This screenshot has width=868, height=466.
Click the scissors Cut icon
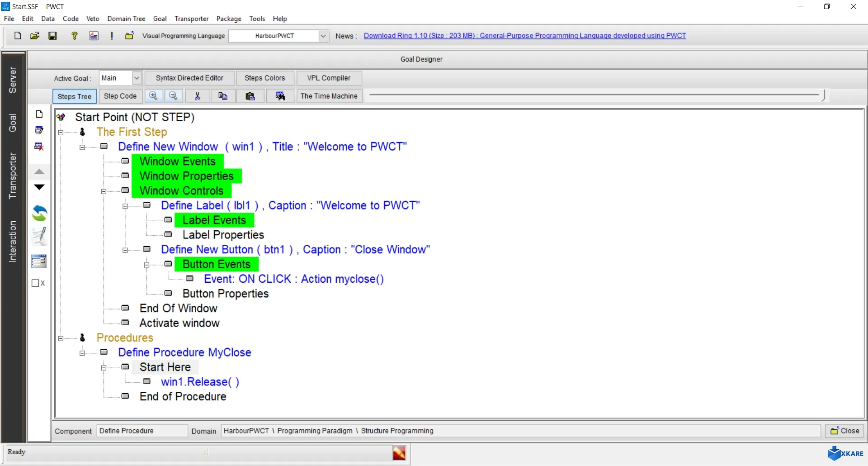click(x=198, y=96)
